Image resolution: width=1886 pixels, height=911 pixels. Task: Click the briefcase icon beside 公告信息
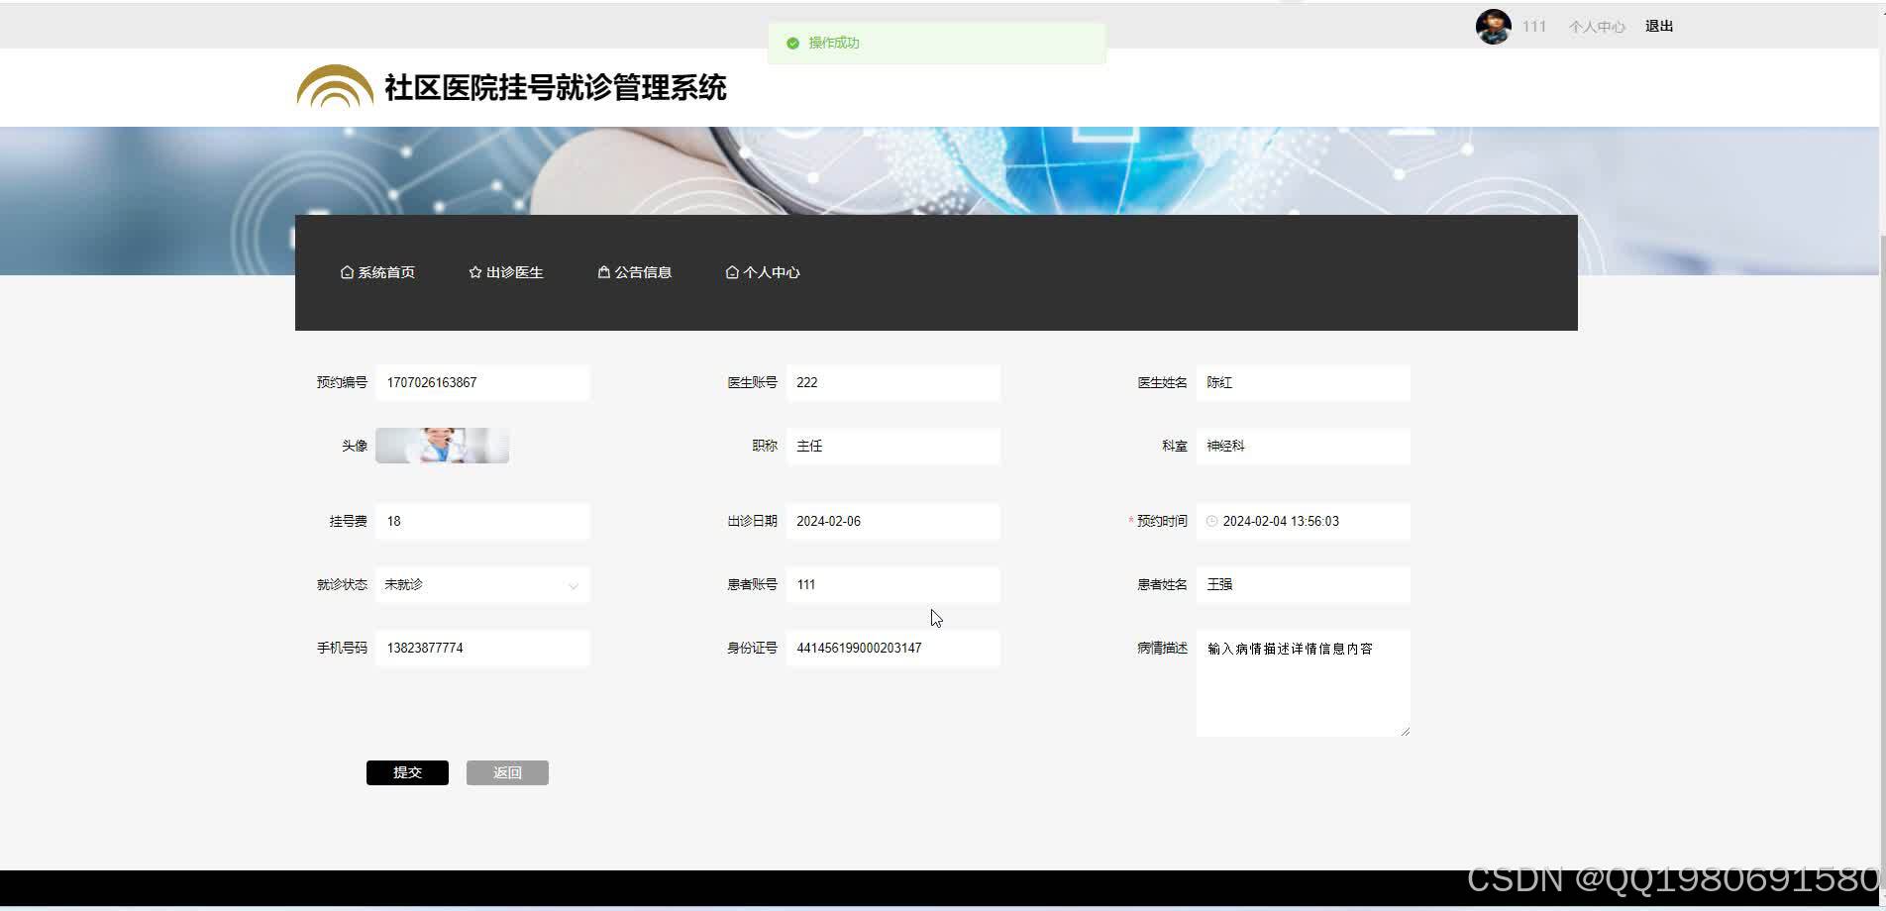[x=603, y=271]
